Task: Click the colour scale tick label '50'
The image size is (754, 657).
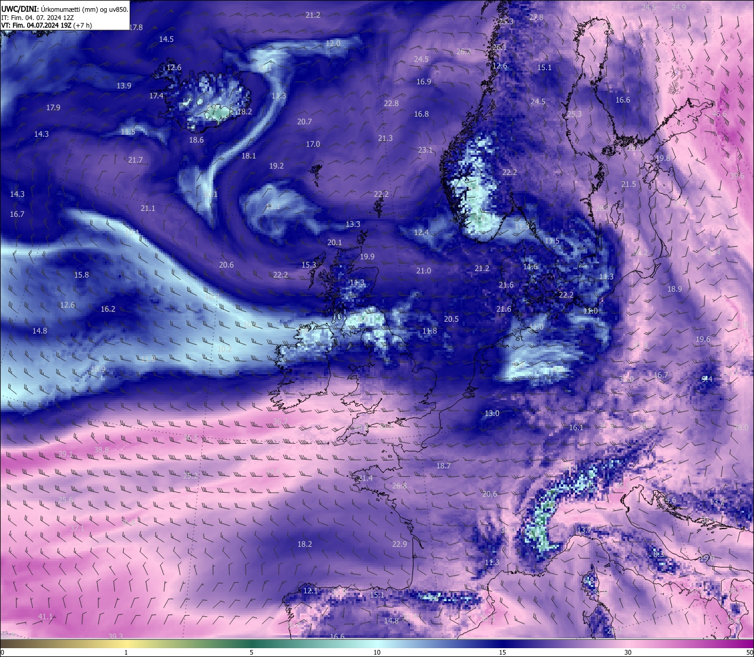Action: point(749,652)
